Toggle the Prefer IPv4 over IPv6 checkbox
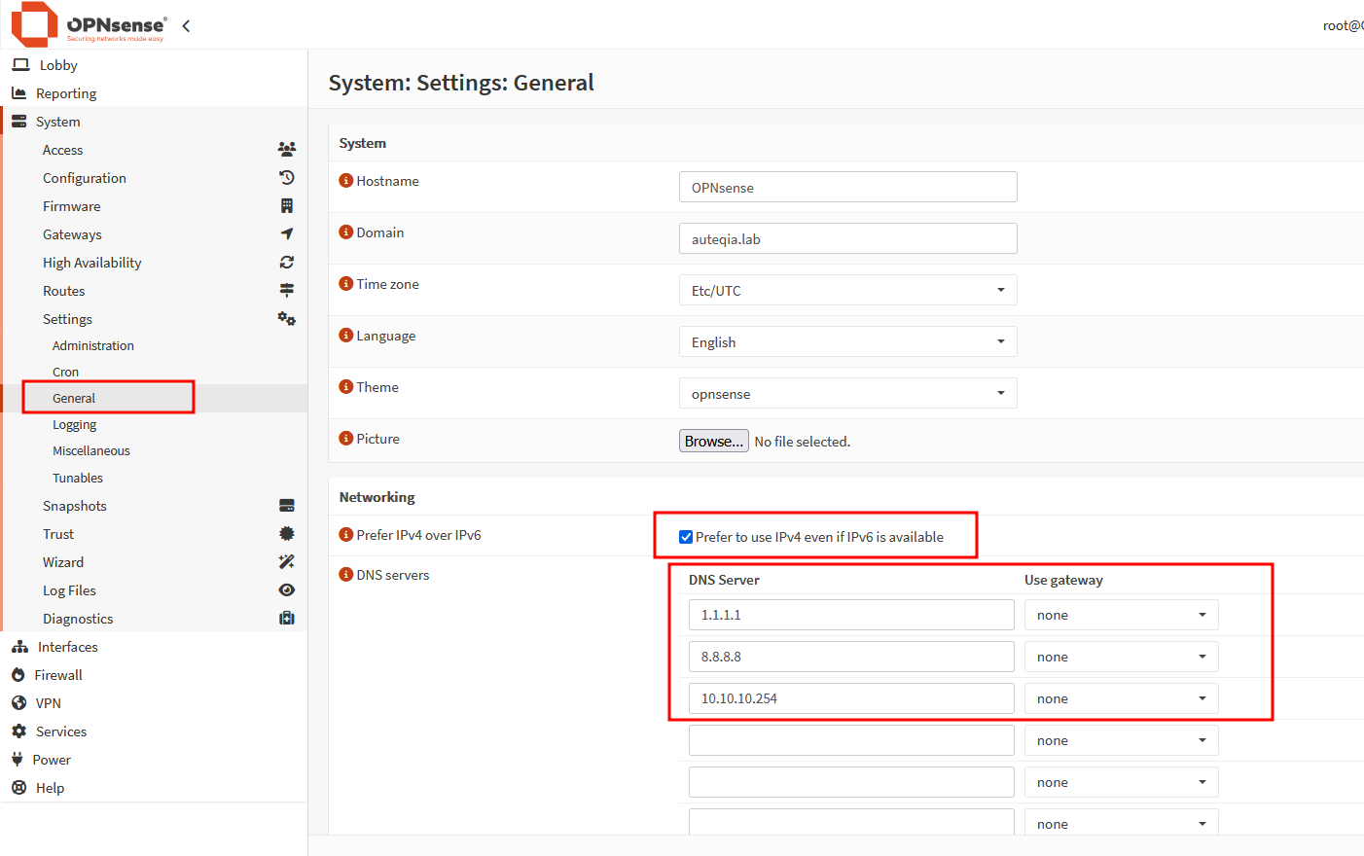 [x=686, y=537]
